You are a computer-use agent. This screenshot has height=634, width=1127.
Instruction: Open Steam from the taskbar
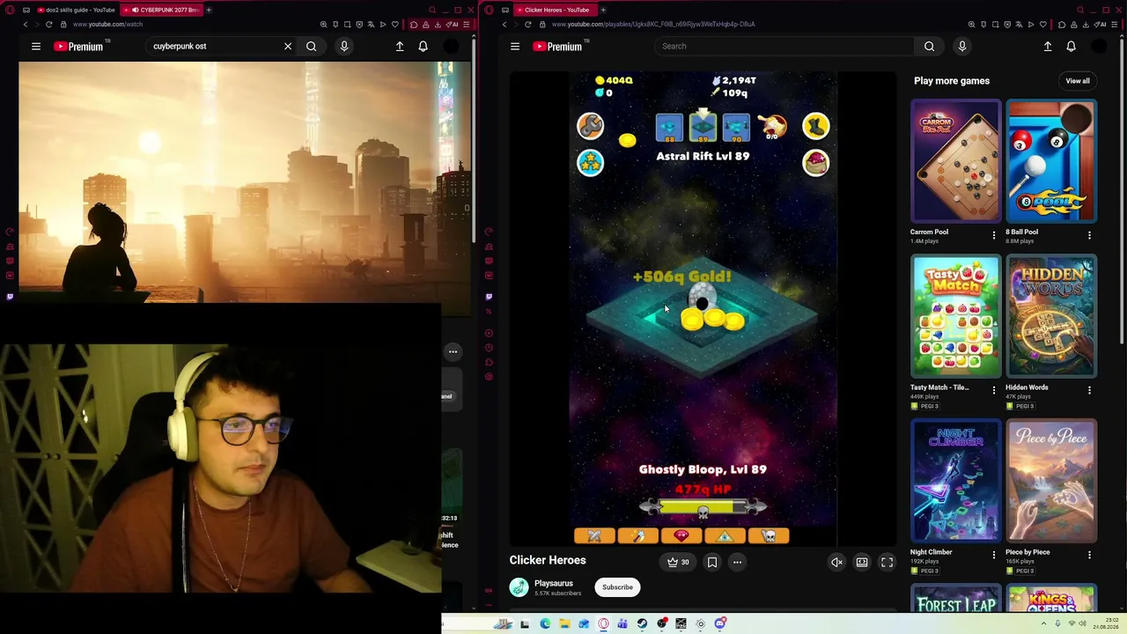(642, 624)
